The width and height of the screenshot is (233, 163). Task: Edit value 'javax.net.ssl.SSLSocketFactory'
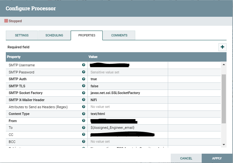tap(128, 93)
